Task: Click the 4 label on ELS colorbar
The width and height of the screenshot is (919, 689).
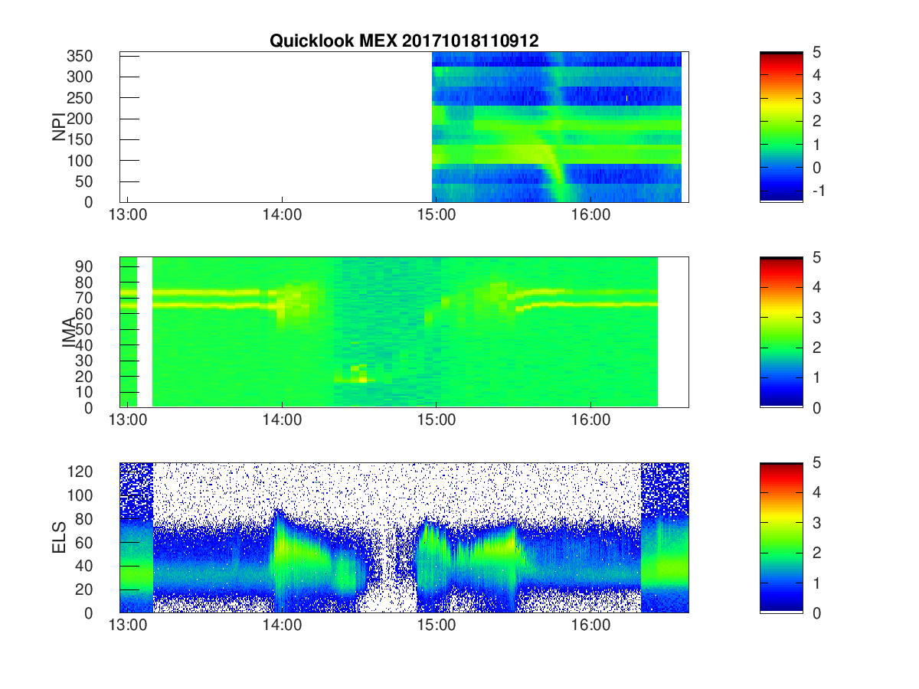Action: click(x=816, y=492)
